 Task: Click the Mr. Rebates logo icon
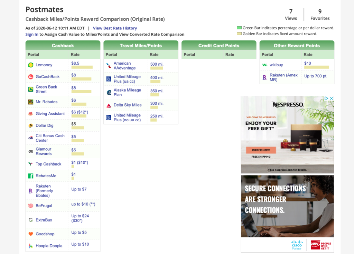click(x=31, y=102)
